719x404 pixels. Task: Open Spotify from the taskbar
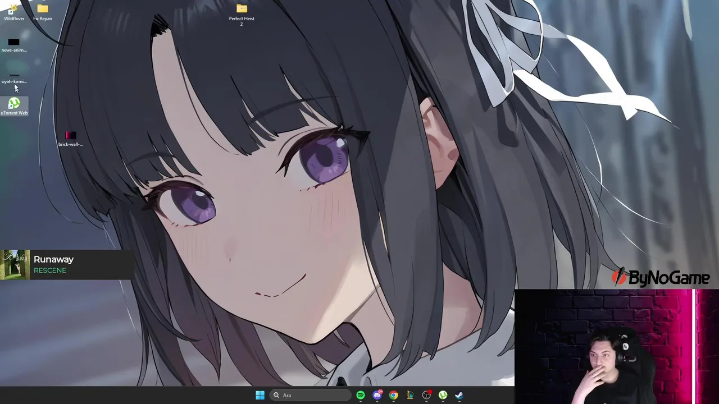pos(361,395)
